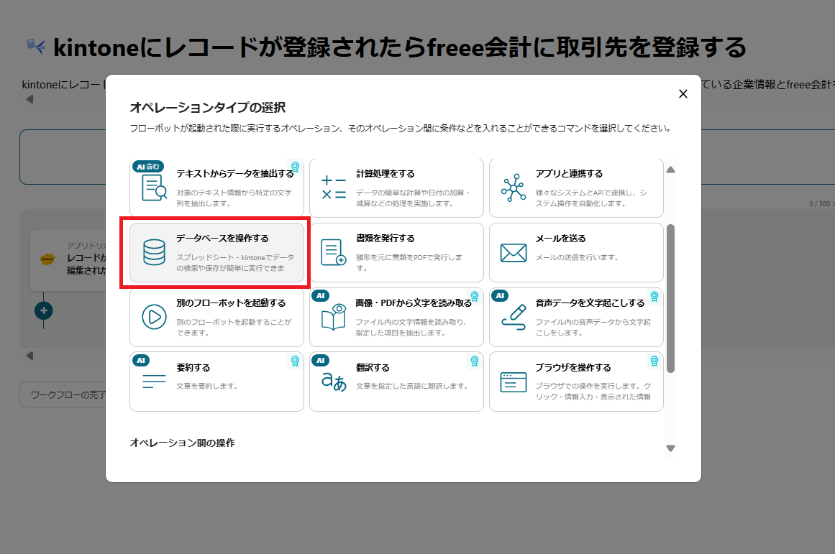The image size is (835, 554).
Task: Click the flowbot title icon beside kintone heading
Action: tap(36, 46)
